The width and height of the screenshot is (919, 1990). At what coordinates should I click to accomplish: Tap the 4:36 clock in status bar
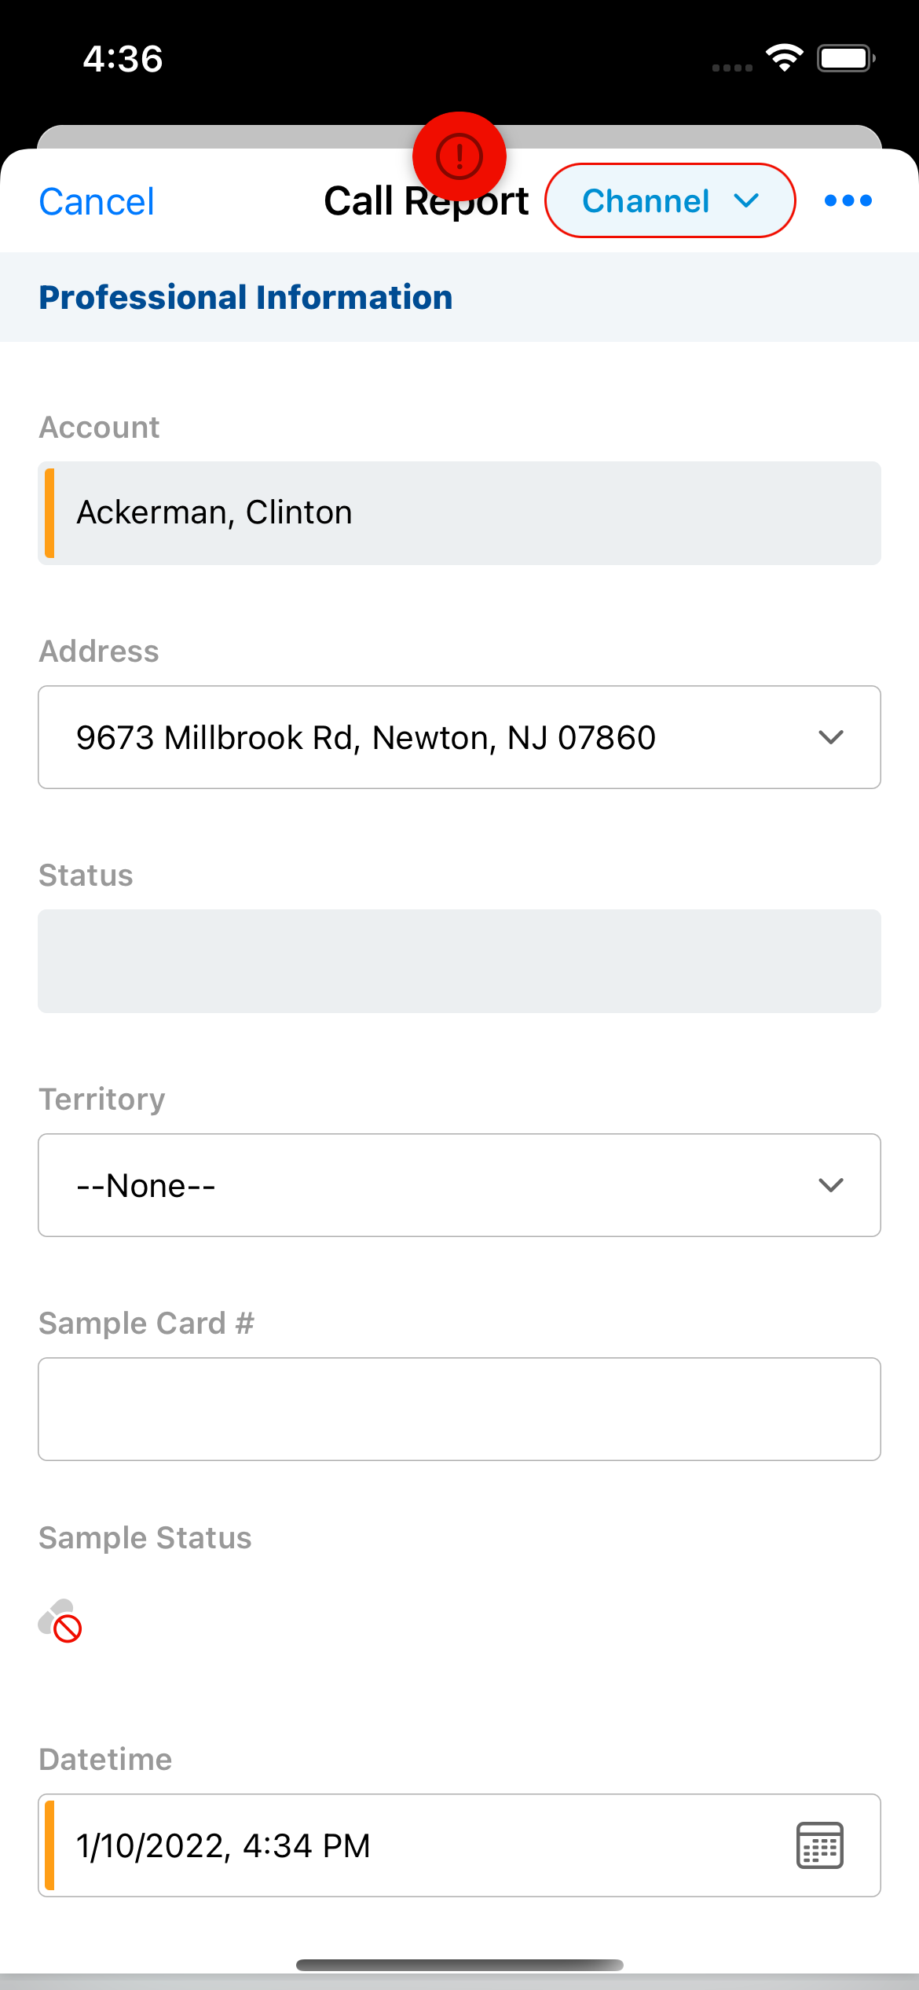click(x=123, y=59)
